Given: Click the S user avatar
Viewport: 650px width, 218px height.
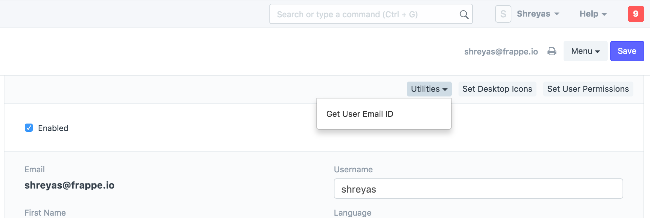Looking at the screenshot, I should tap(503, 14).
